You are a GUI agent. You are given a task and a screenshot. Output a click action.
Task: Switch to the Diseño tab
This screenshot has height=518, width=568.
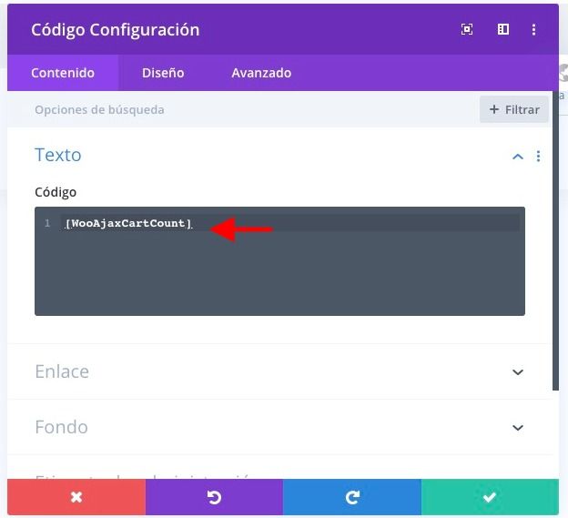click(x=163, y=73)
